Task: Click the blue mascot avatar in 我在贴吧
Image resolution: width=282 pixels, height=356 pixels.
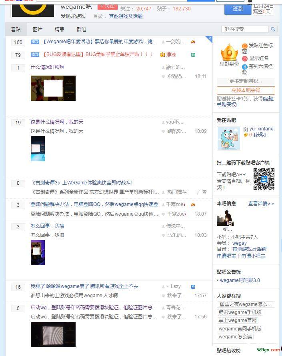Action: (x=229, y=138)
